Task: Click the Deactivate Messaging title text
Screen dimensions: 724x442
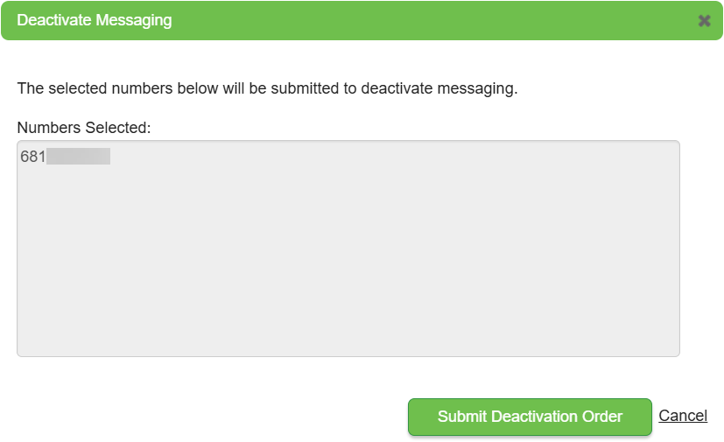Action: 94,20
